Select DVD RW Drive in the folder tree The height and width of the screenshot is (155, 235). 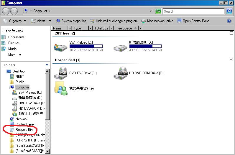32,103
